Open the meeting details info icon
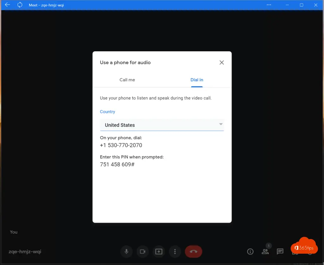Screen dimensions: 324x265 pos(250,252)
